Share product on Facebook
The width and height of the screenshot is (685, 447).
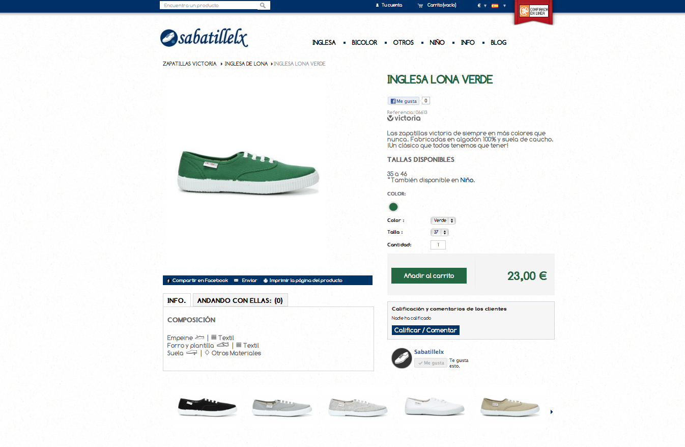pos(197,281)
